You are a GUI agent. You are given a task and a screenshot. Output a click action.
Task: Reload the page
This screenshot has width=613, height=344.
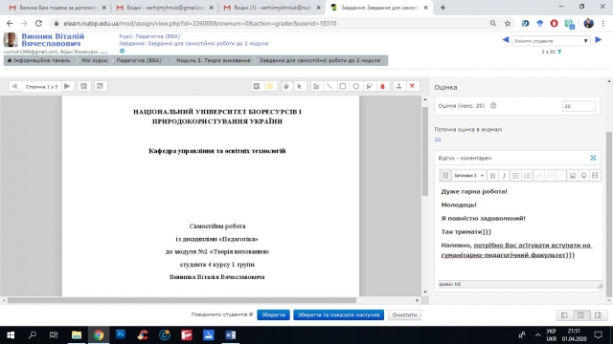click(38, 23)
